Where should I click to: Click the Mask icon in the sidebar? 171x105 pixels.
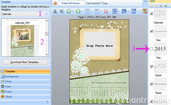(x=3, y=86)
